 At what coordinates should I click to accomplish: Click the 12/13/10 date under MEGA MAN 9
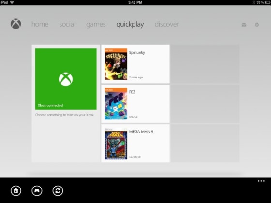(135, 157)
